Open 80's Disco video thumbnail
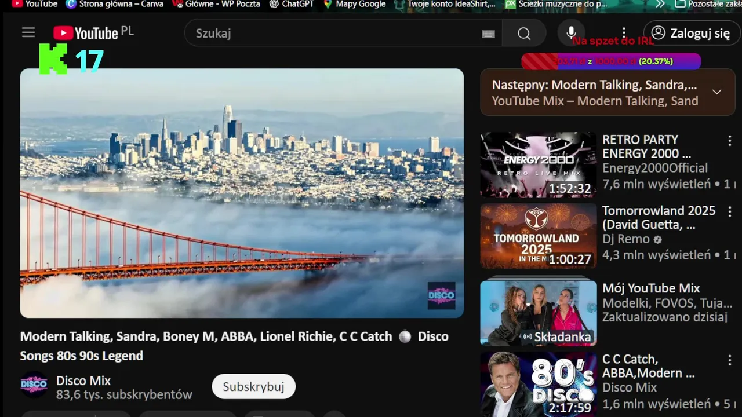The image size is (742, 417). (539, 384)
